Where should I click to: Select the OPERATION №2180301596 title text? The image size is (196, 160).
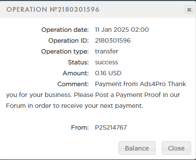click(x=53, y=10)
